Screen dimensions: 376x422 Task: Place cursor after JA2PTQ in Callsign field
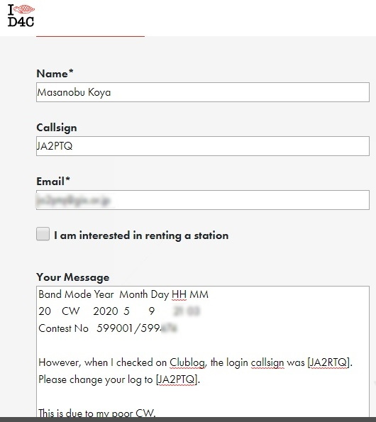point(73,146)
